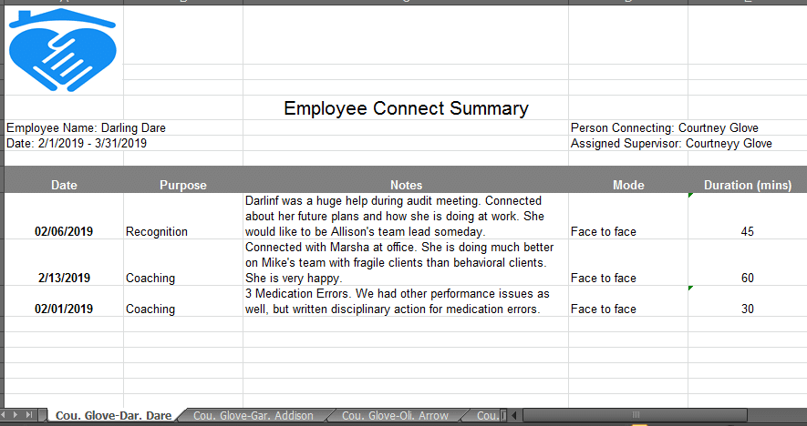Select the Employee Name: Darling Dare cell
Viewport: 807px width, 426px height.
pyautogui.click(x=86, y=128)
